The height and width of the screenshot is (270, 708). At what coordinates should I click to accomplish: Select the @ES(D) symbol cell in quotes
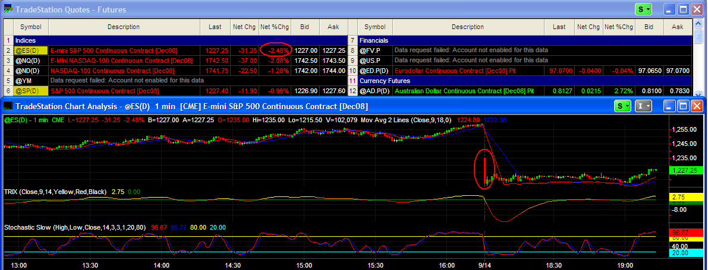click(x=31, y=50)
